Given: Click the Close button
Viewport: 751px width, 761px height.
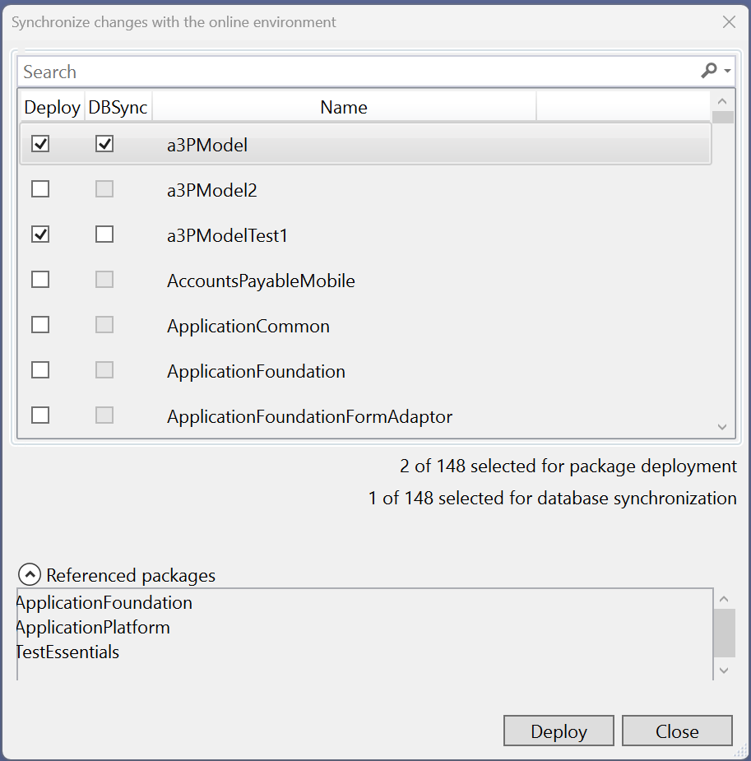Looking at the screenshot, I should click(x=677, y=731).
